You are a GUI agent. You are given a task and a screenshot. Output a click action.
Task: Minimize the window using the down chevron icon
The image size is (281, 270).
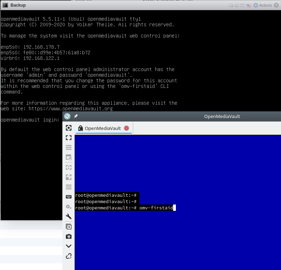(x=69, y=246)
